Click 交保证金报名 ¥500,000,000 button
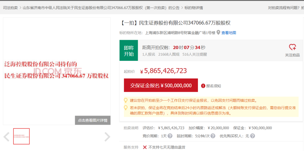 coord(161,85)
